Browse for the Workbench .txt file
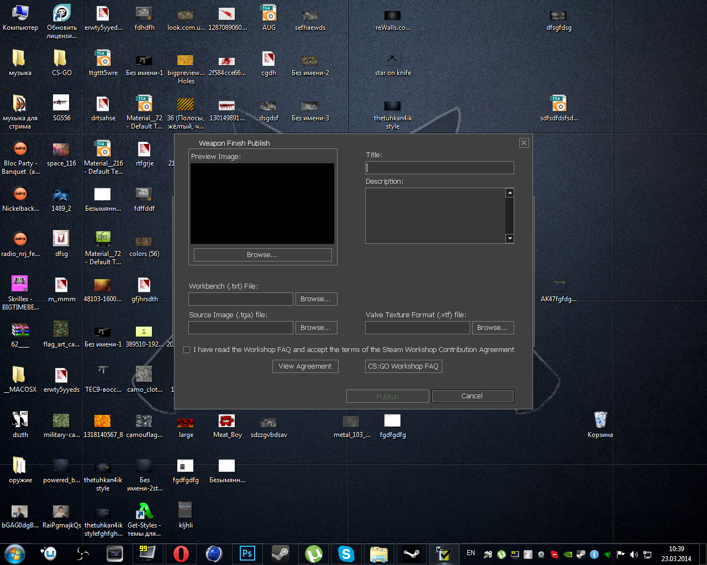Screen dimensions: 707x565 pyautogui.click(x=316, y=299)
